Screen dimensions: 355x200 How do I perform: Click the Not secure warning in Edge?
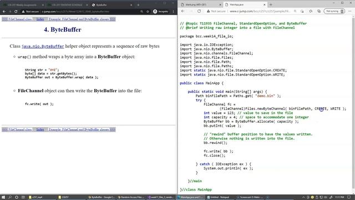click(216, 11)
